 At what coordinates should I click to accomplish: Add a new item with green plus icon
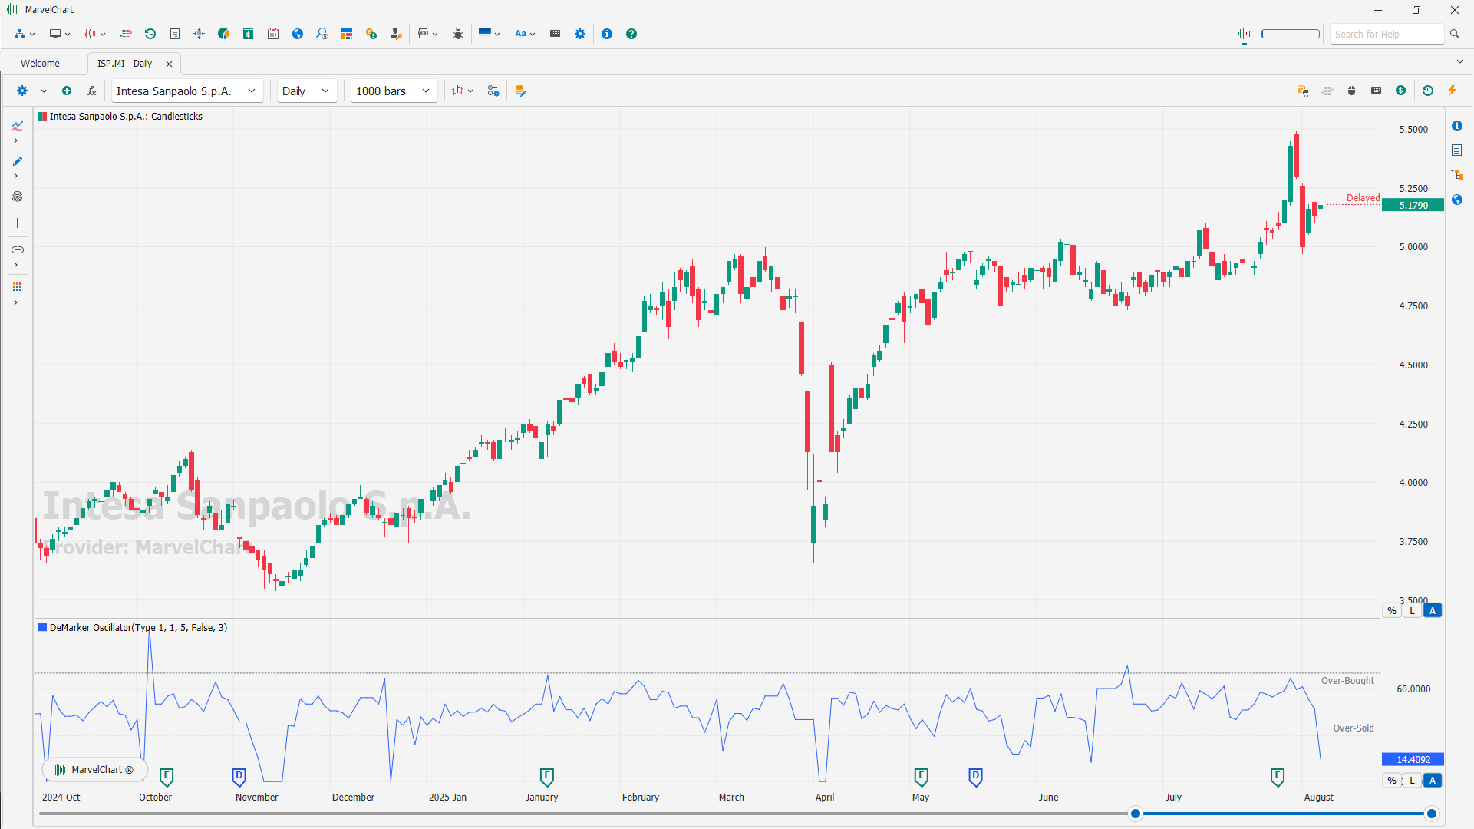point(67,91)
